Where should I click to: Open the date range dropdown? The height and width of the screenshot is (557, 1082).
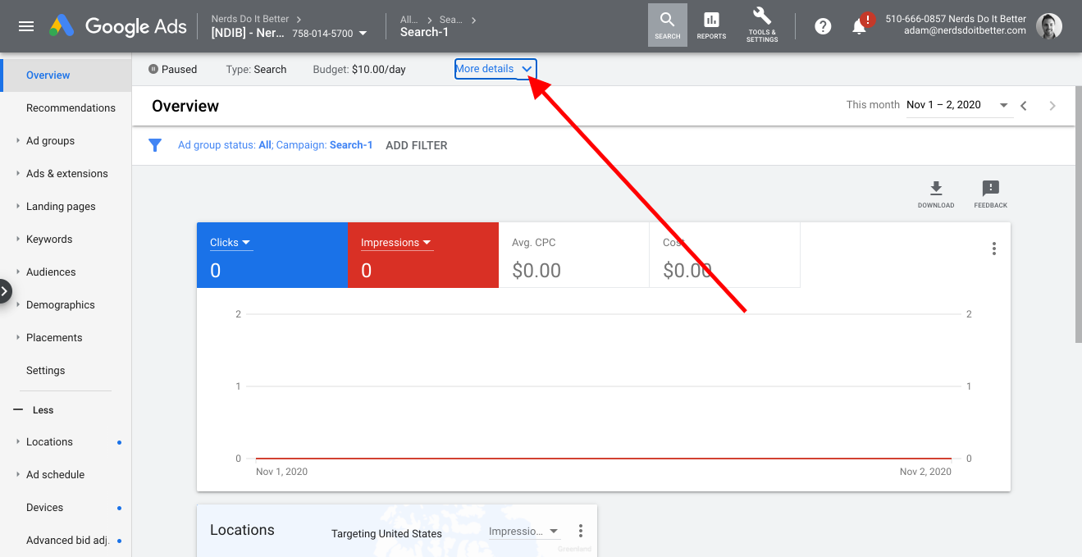[958, 105]
